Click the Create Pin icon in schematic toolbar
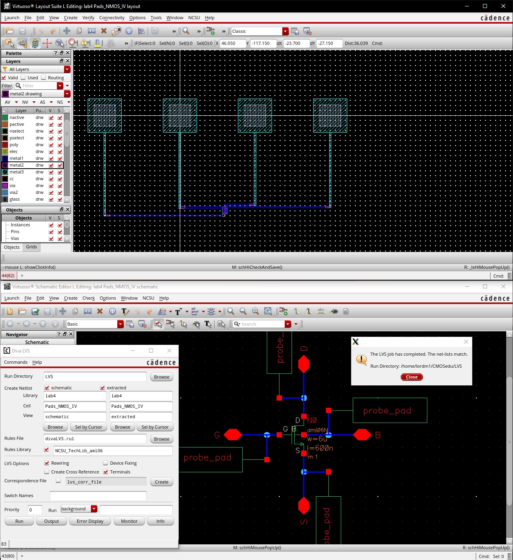This screenshot has width=513, height=560. click(334, 311)
